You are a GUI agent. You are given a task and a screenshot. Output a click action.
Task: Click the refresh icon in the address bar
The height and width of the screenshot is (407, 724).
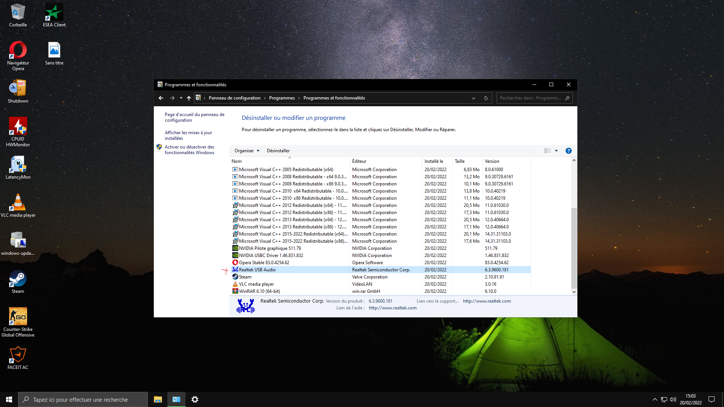coord(486,98)
